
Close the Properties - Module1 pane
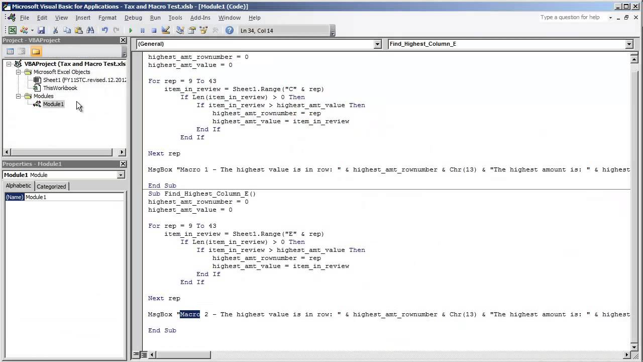tap(123, 164)
